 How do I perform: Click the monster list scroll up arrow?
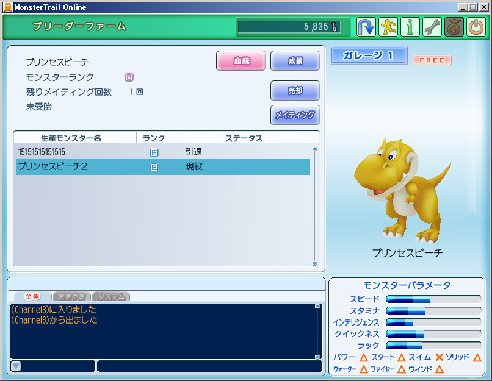(314, 149)
